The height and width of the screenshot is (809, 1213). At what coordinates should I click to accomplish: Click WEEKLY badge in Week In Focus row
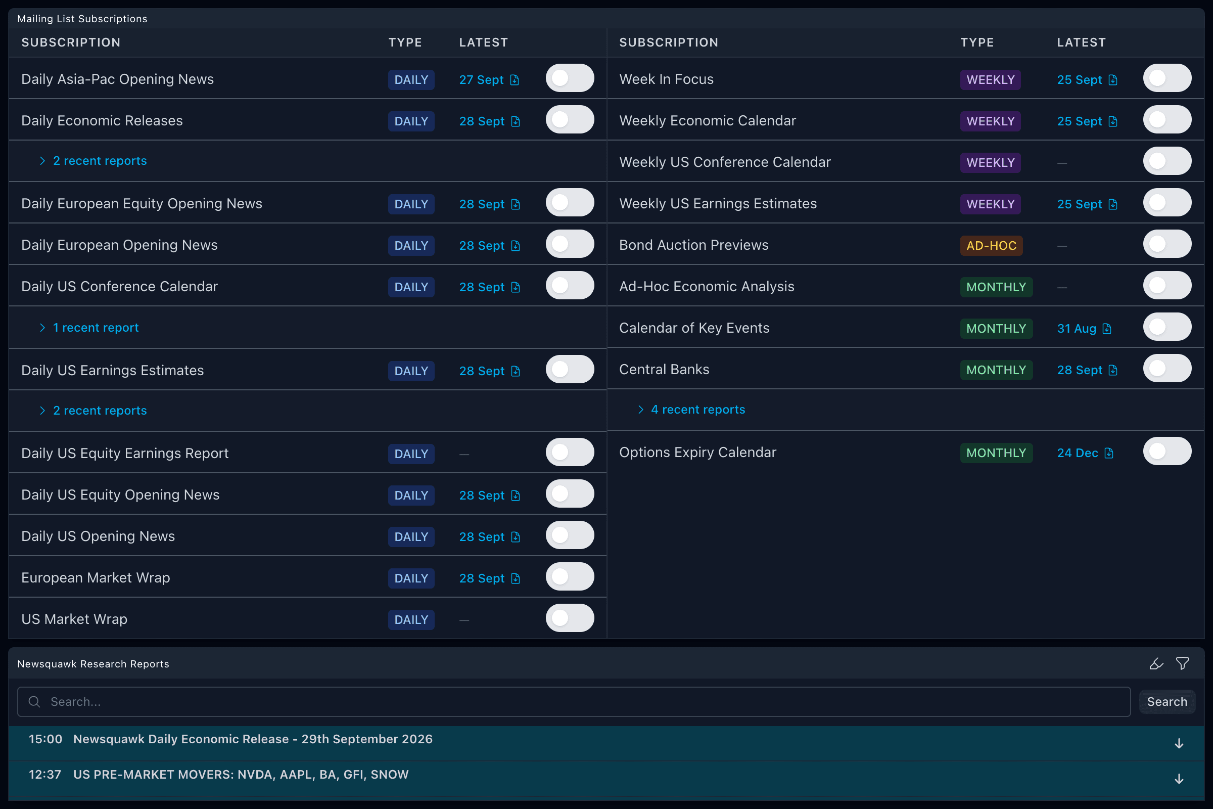click(990, 80)
